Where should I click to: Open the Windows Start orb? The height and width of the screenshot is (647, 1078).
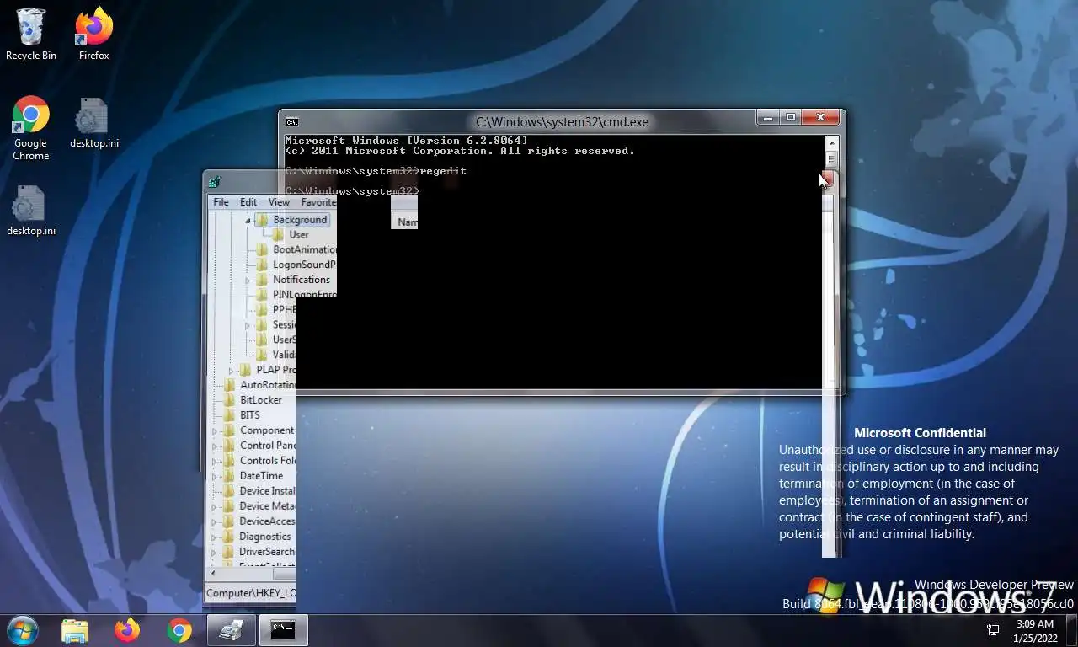click(x=22, y=630)
